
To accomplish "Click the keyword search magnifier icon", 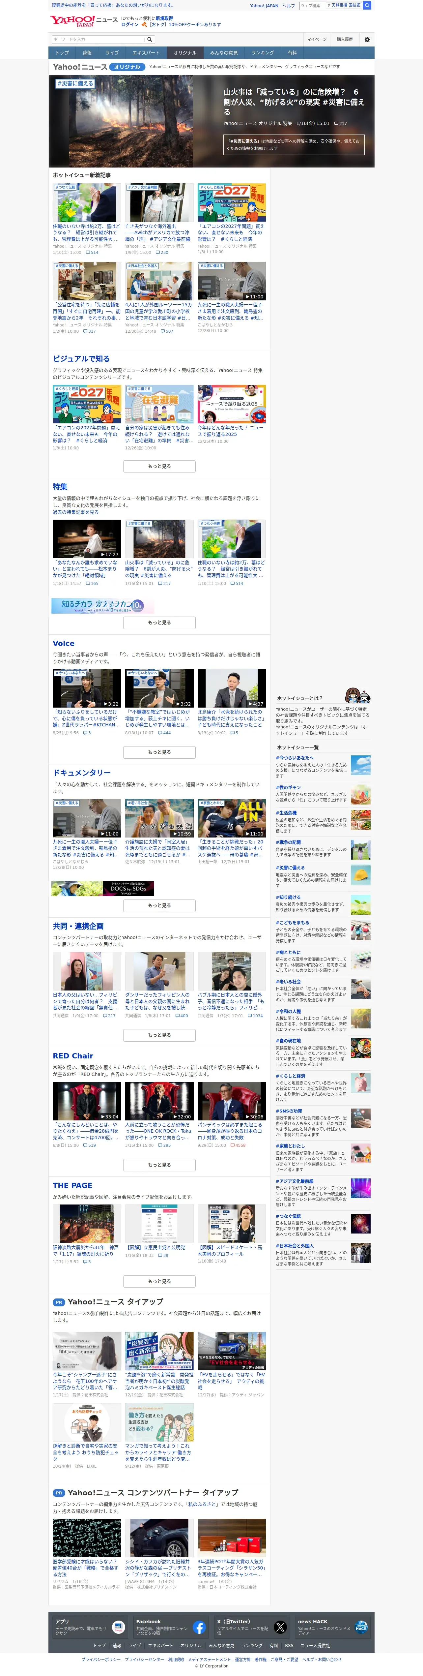I will (x=150, y=39).
